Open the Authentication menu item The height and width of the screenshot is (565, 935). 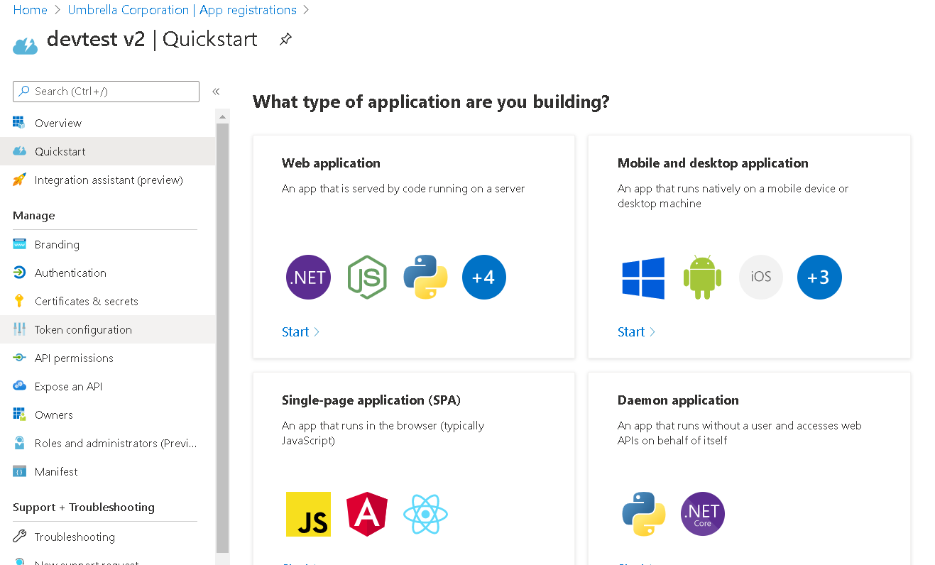click(x=108, y=273)
